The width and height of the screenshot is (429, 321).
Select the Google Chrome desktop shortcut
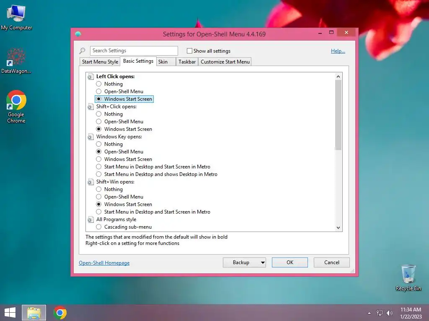(x=16, y=107)
